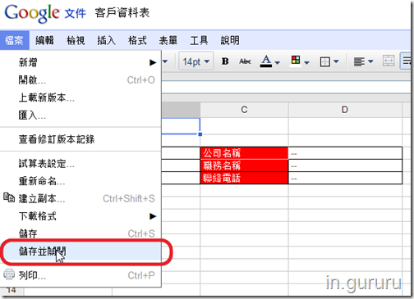Select the cell right of 職務名稱
Viewport: 414px width, 299px height.
click(345, 165)
